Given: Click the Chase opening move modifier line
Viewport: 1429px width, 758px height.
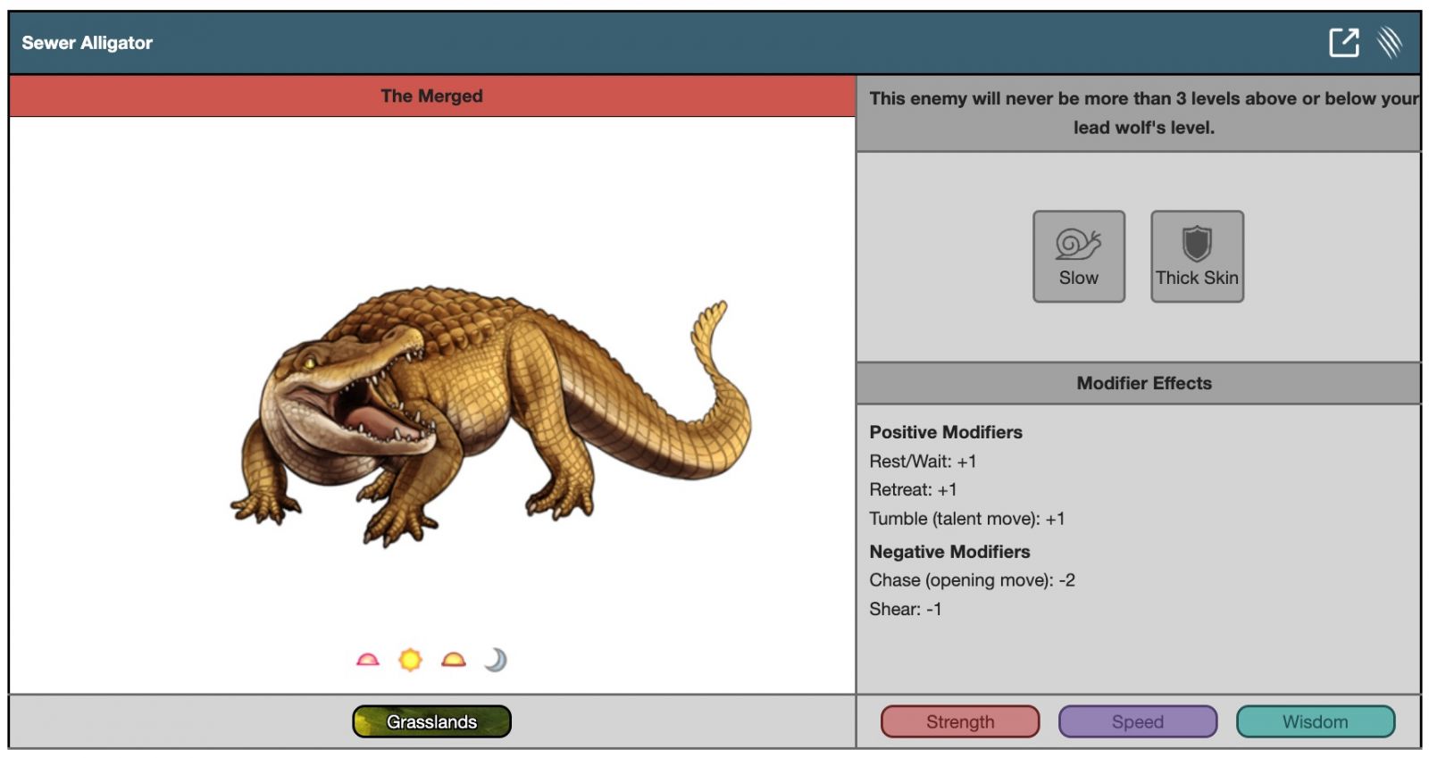Looking at the screenshot, I should (972, 580).
